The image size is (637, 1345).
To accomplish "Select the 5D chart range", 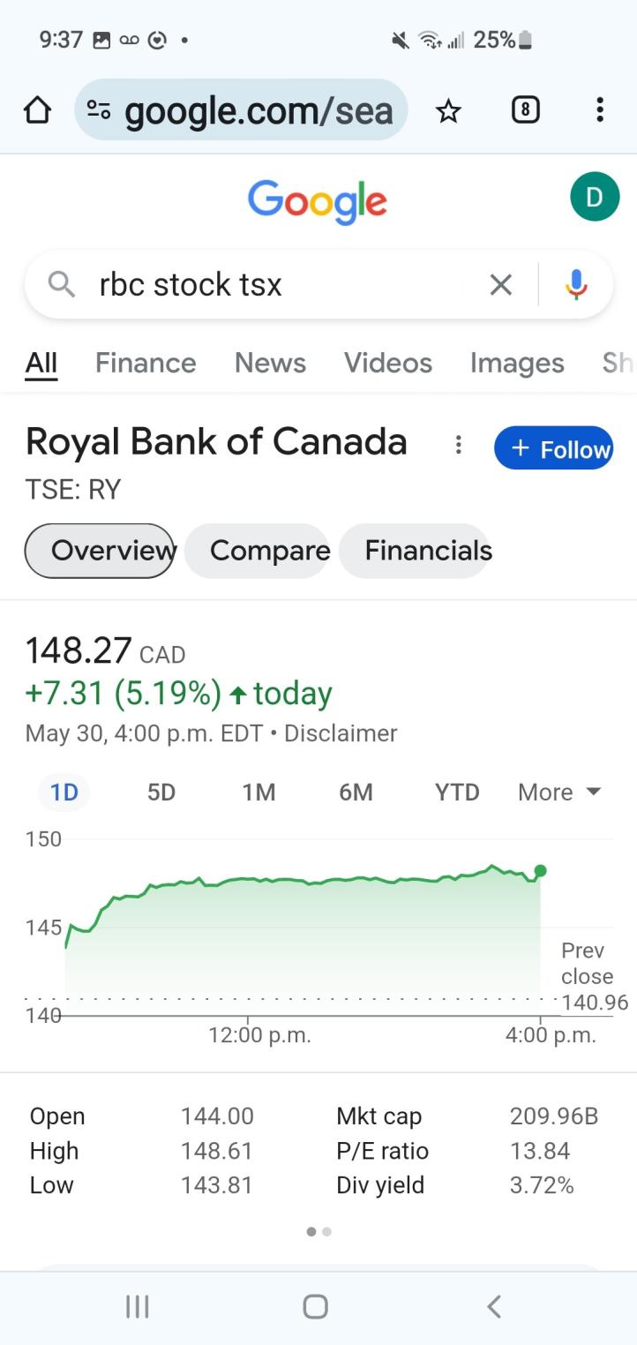I will [161, 793].
